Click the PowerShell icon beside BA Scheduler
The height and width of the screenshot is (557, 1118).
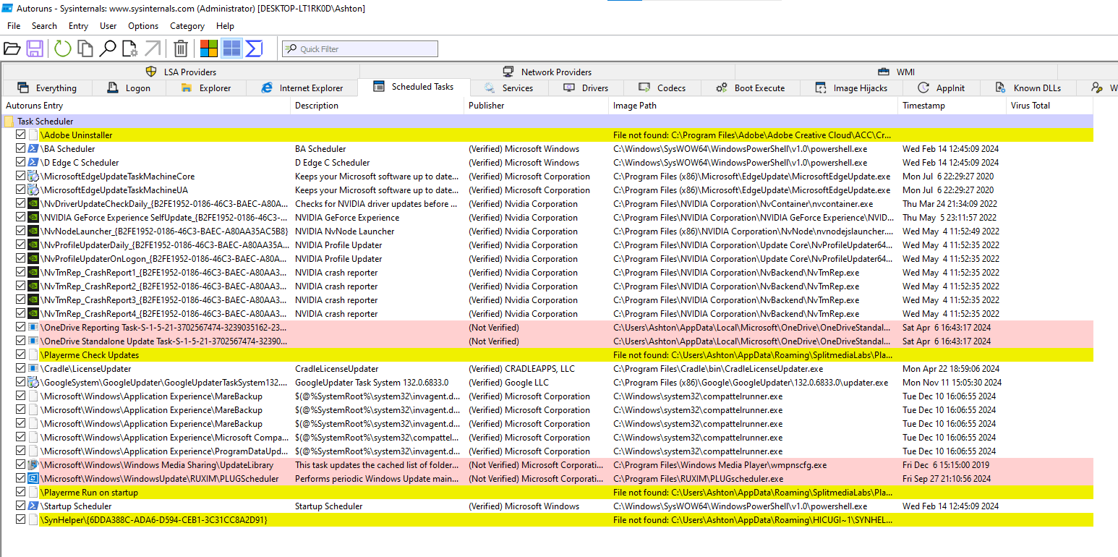33,149
